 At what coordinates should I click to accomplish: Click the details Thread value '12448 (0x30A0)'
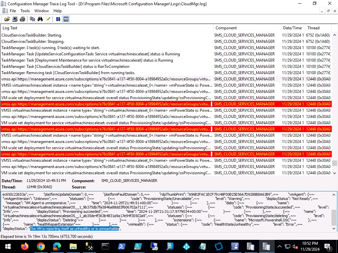tap(39, 187)
